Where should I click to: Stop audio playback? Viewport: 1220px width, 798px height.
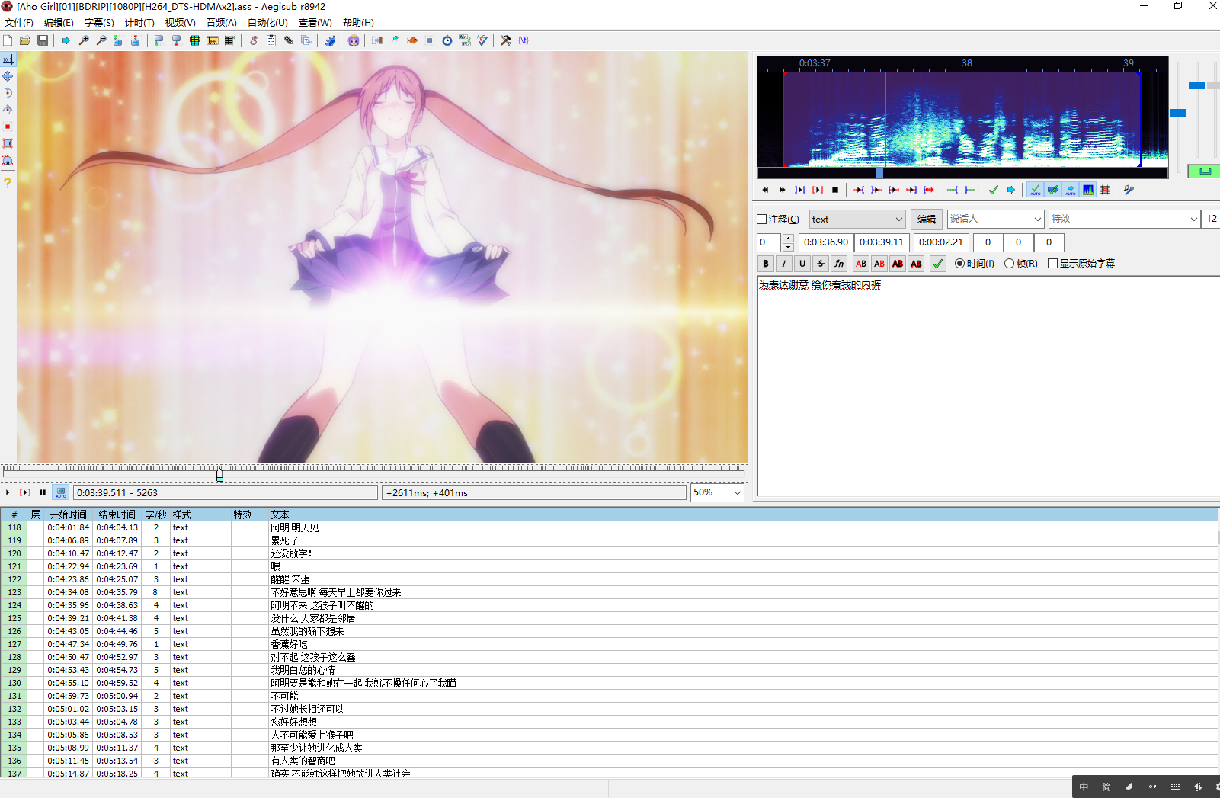[x=835, y=190]
